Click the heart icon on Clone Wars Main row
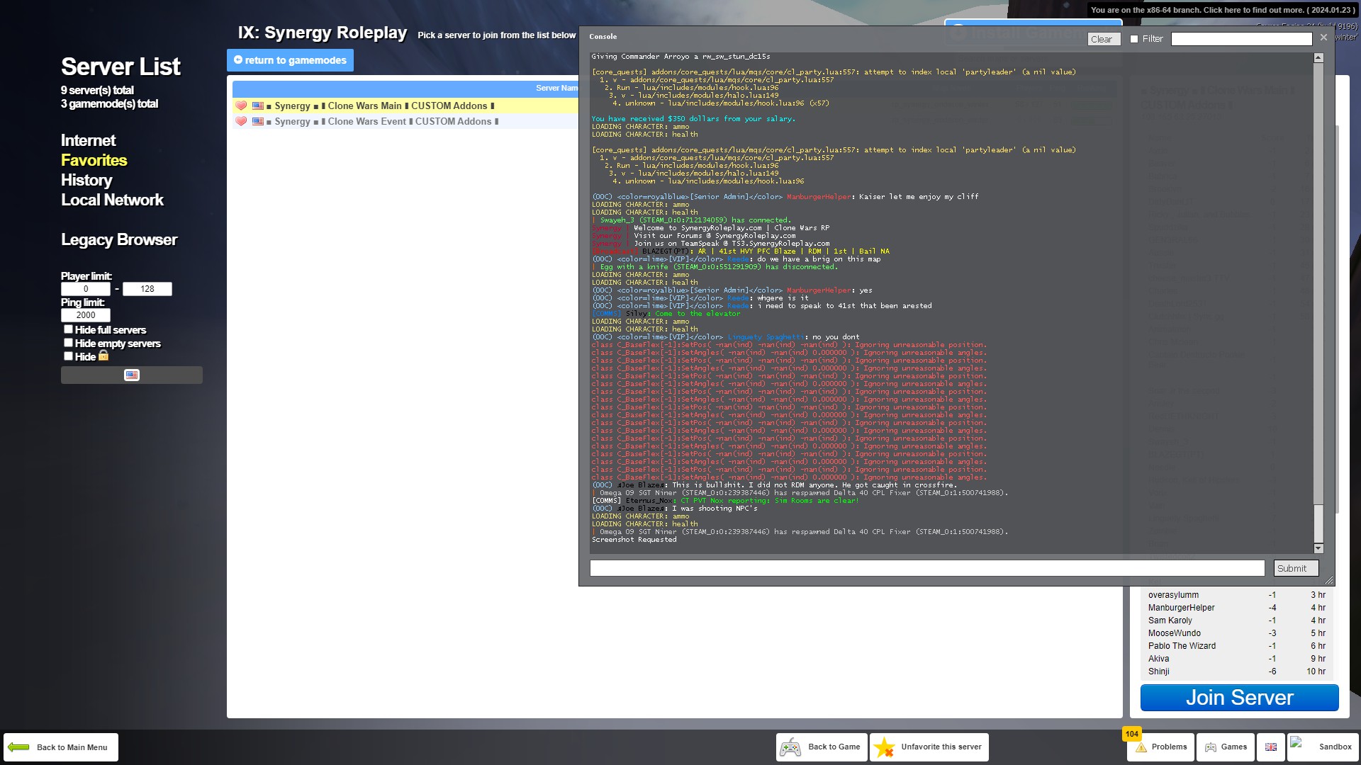The image size is (1361, 765). (x=241, y=106)
